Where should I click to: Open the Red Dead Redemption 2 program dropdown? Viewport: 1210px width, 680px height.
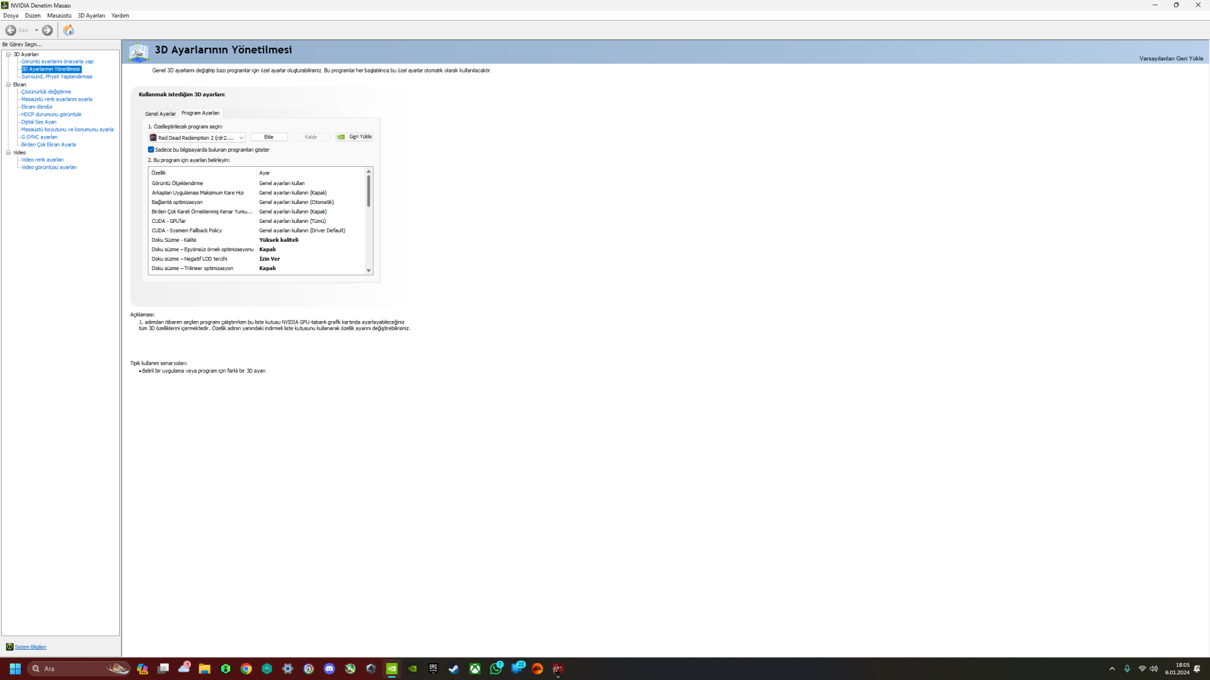coord(241,137)
